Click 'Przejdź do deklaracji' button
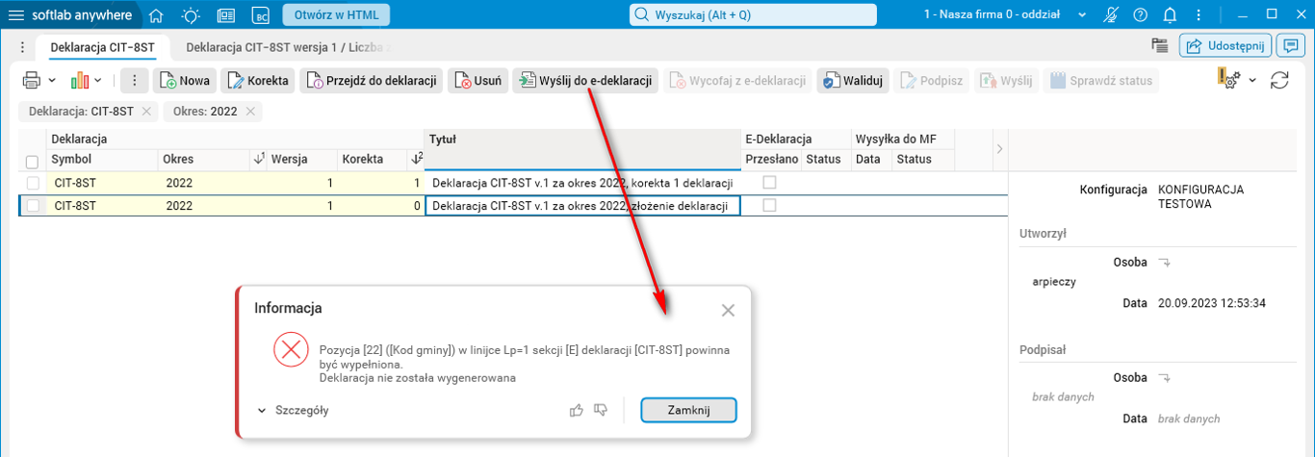Viewport: 1315px width, 457px height. click(372, 81)
